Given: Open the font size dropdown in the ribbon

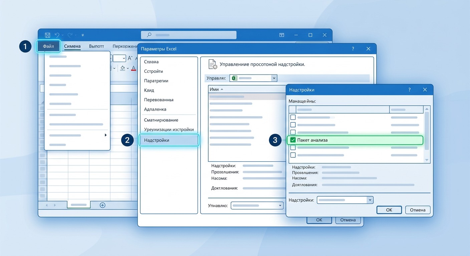Looking at the screenshot, I should click(124, 58).
